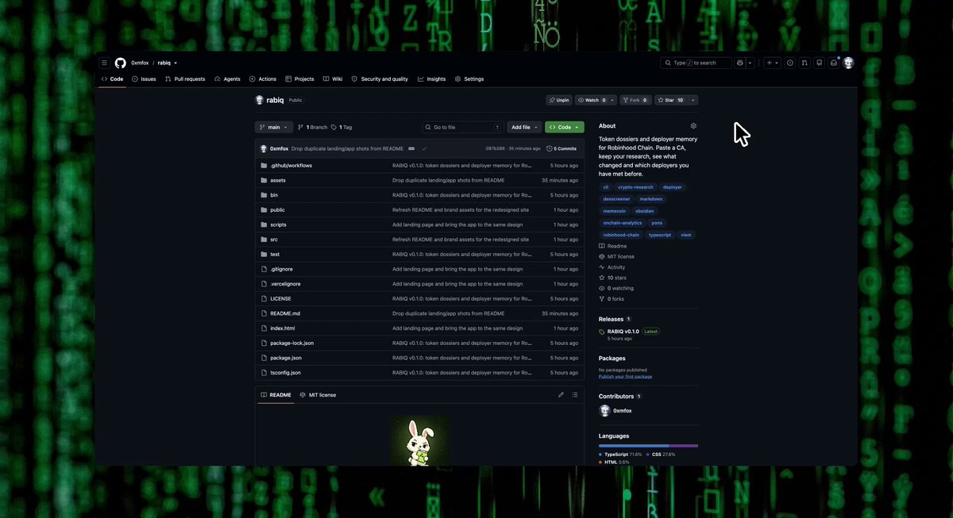Image resolution: width=953 pixels, height=518 pixels.
Task: Open the Add file dropdown
Action: pos(525,127)
